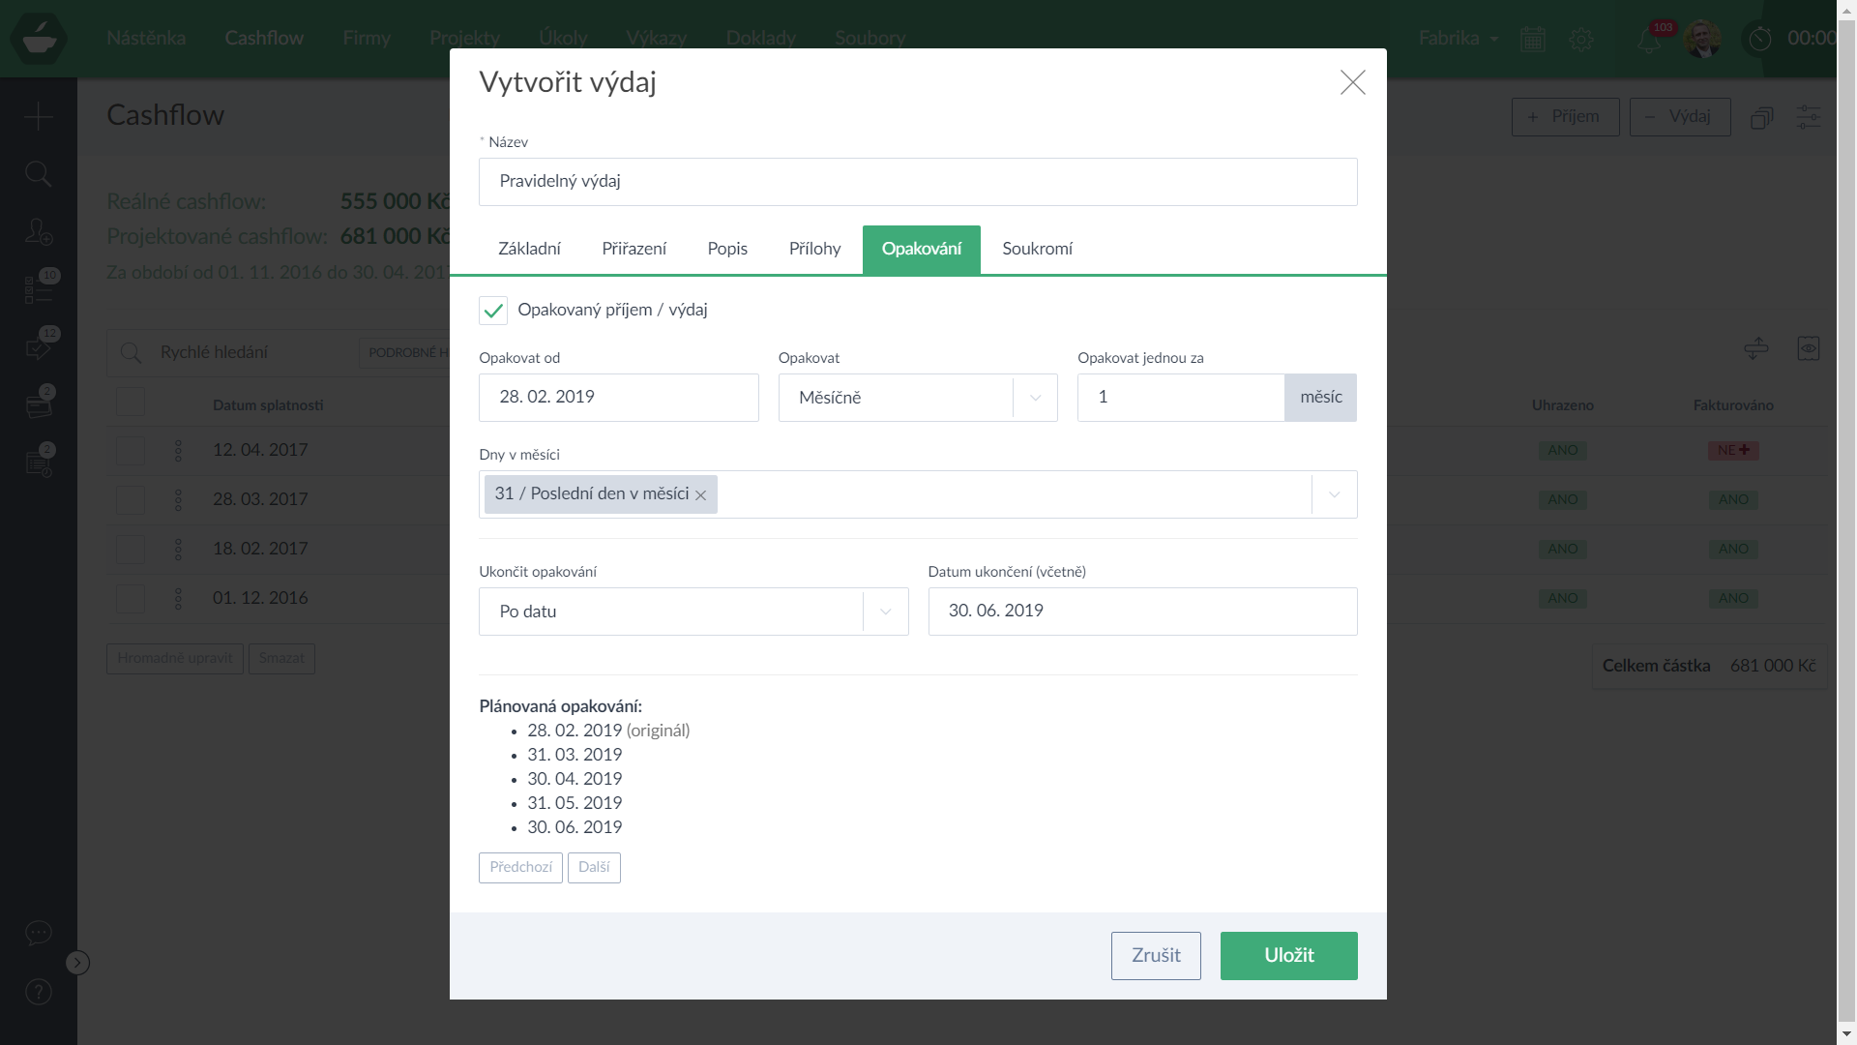
Task: Open the chat bubble icon in sidebar
Action: tap(38, 933)
